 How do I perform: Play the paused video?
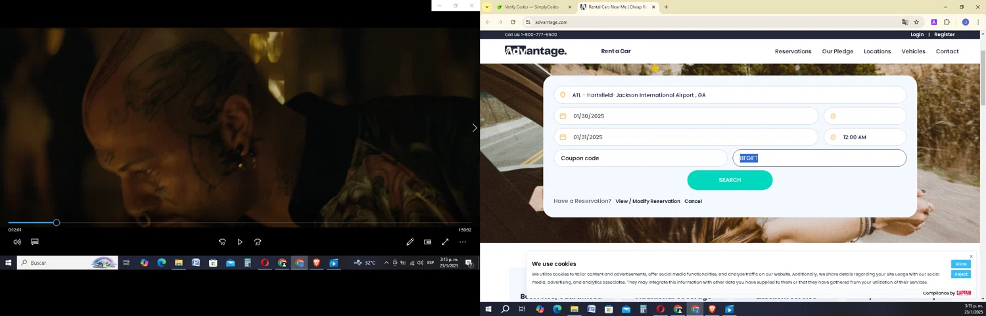[x=240, y=242]
